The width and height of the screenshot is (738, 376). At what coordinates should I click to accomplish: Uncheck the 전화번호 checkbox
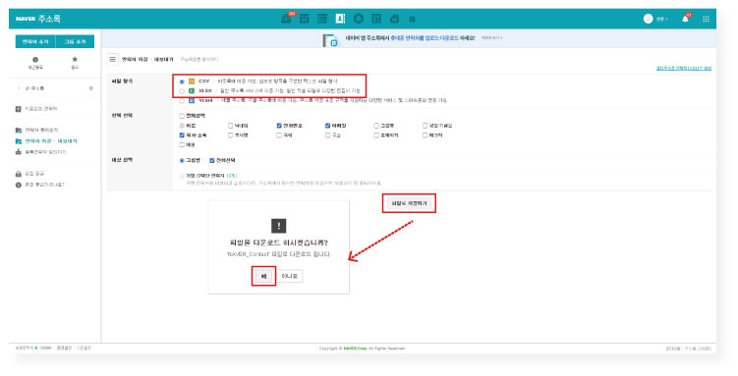coord(279,126)
